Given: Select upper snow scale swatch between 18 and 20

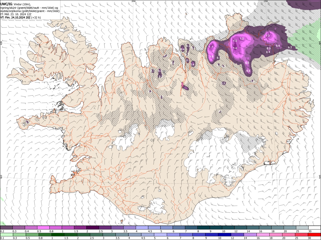Looking at the screenshot, I should 277,228.
